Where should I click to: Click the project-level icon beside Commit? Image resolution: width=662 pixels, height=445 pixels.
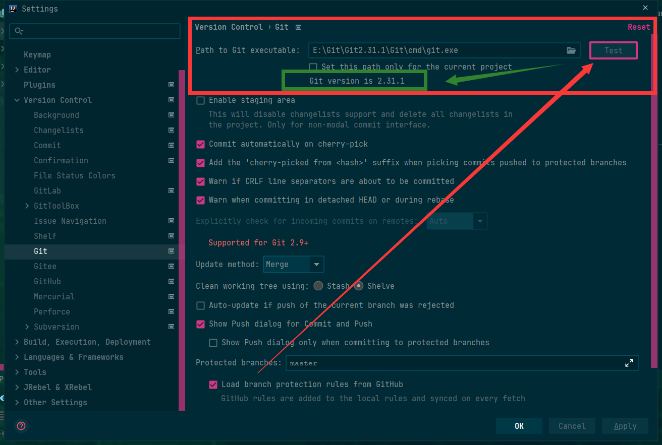[x=172, y=145]
